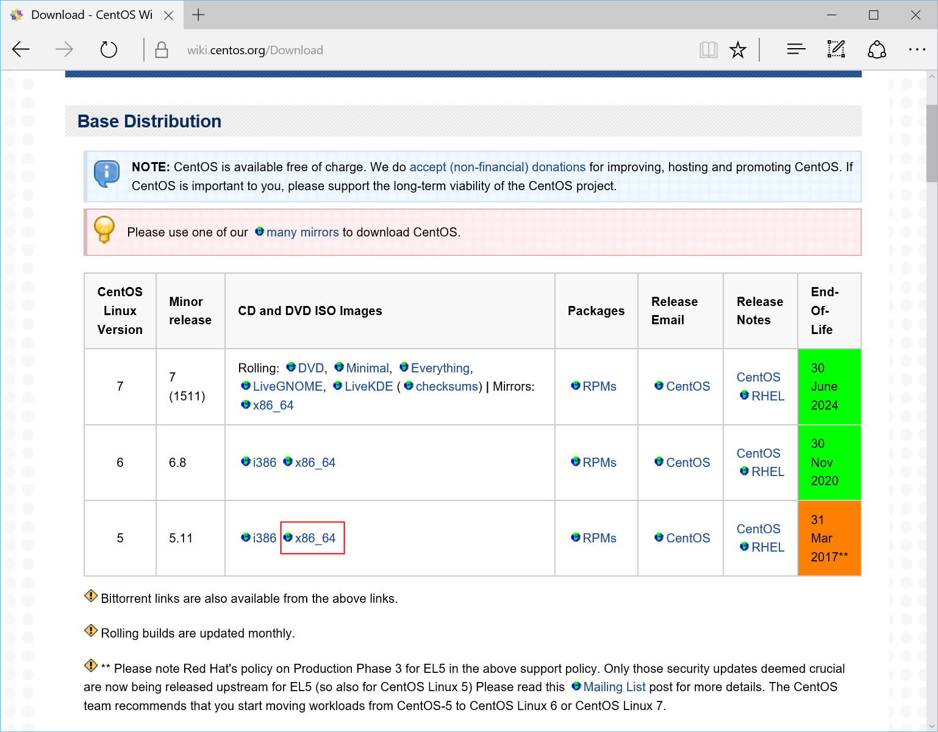The width and height of the screenshot is (938, 732).
Task: Open the many mirrors link
Action: [x=297, y=232]
